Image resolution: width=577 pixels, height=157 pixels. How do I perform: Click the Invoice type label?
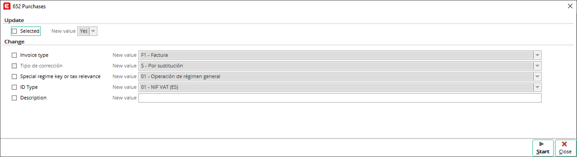(34, 55)
